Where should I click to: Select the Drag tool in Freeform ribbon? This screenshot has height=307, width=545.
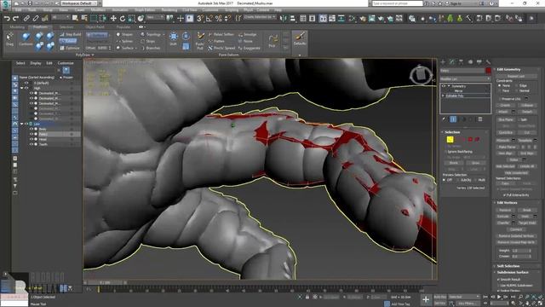coord(9,39)
